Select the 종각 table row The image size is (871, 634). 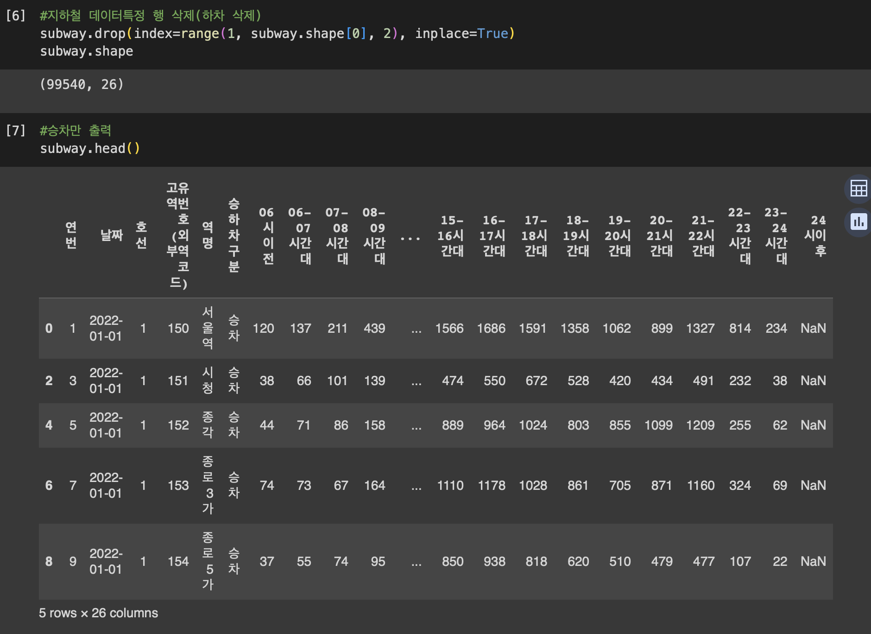435,425
